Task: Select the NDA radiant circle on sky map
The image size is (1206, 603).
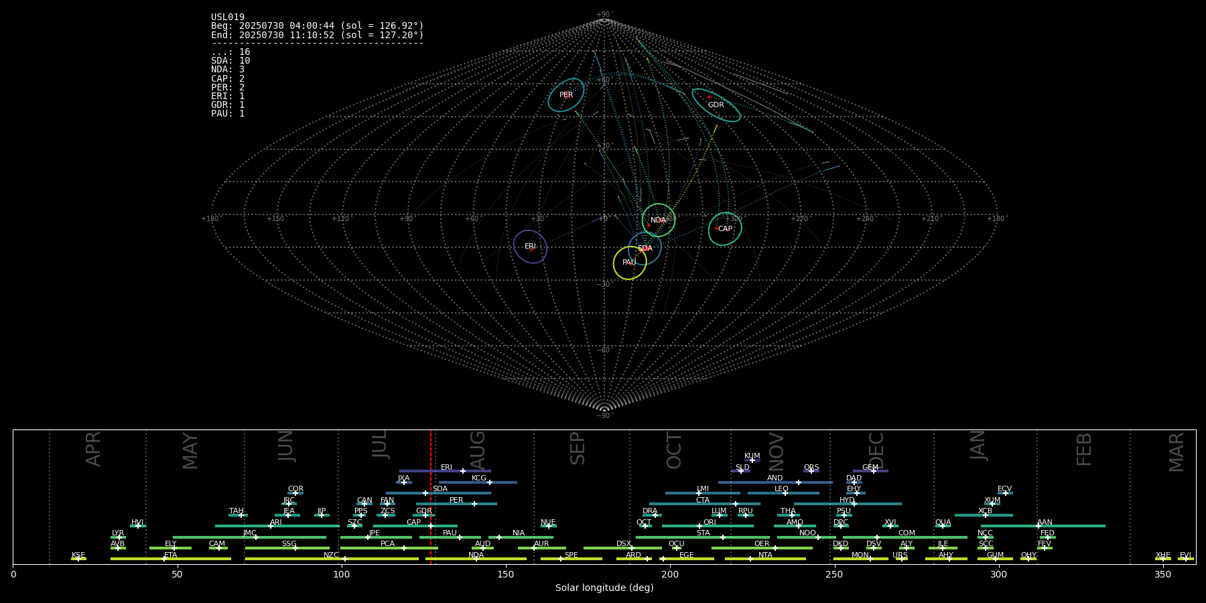Action: [659, 220]
